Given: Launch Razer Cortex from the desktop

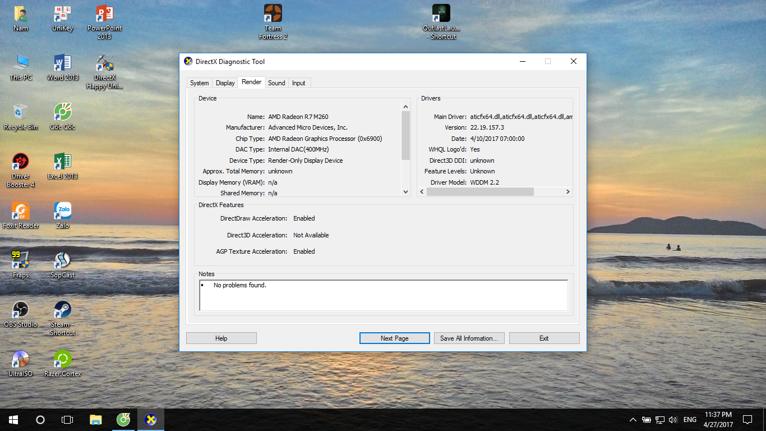Looking at the screenshot, I should 62,364.
